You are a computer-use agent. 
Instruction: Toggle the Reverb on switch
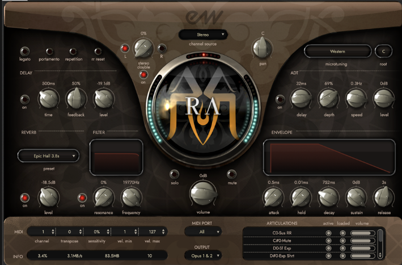(24, 197)
